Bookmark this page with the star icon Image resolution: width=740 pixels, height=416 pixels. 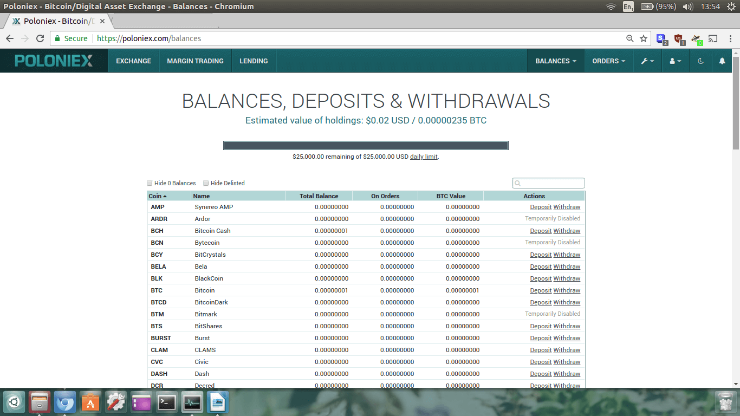pos(644,38)
